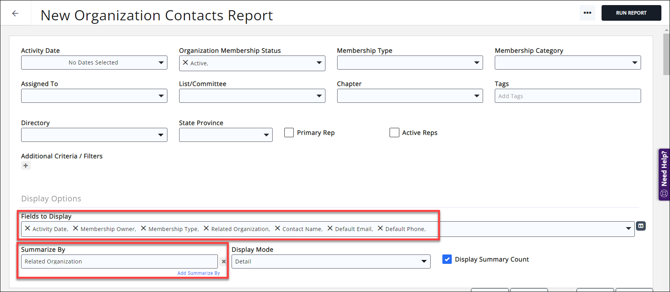The height and width of the screenshot is (292, 670).
Task: Remove Activity Date from Fields to Display
Action: pos(27,228)
